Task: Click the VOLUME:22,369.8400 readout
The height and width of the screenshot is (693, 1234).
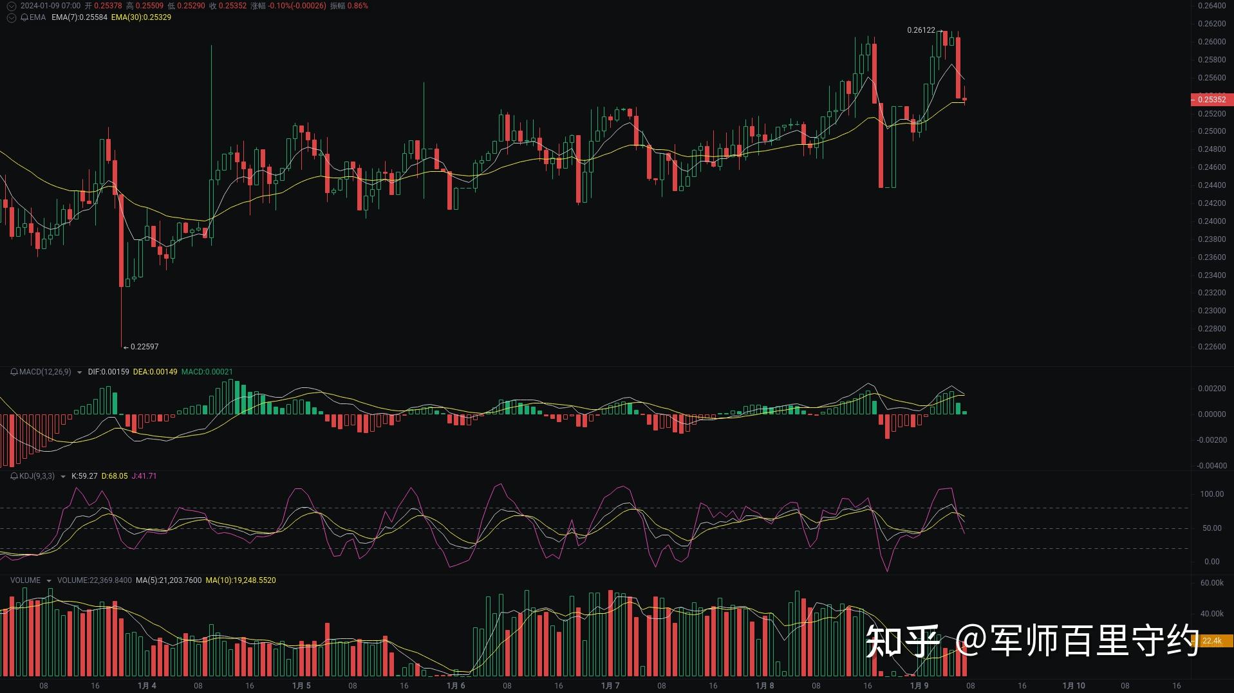Action: pos(95,580)
